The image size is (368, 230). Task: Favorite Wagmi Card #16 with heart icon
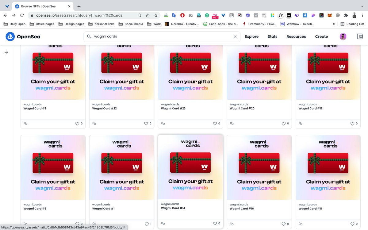[283, 224]
